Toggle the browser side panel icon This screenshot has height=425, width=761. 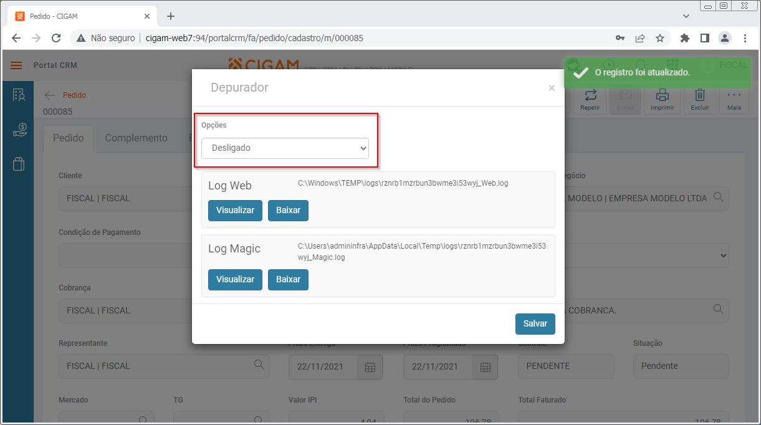tap(705, 38)
